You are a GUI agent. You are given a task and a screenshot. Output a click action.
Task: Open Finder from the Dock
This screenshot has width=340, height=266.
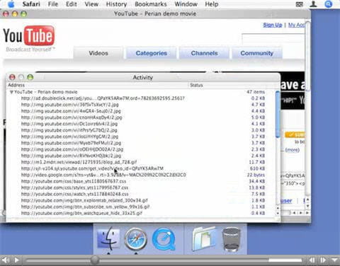point(108,238)
